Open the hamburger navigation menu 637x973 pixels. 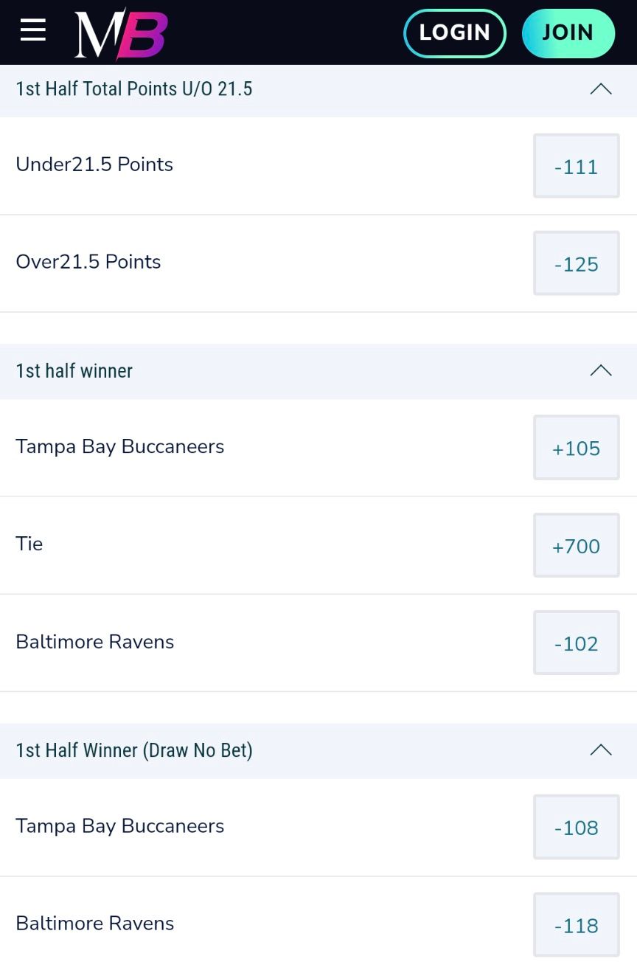coord(31,30)
